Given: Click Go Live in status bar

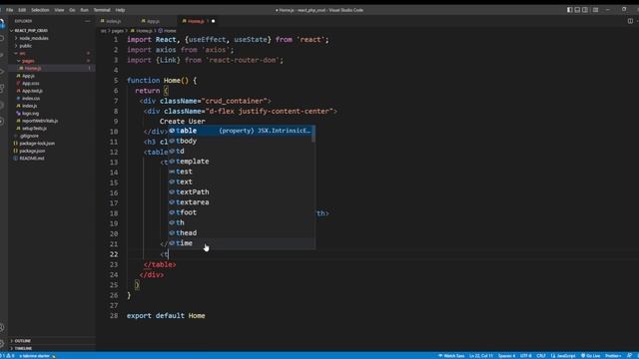Looking at the screenshot, I should pyautogui.click(x=590, y=356).
